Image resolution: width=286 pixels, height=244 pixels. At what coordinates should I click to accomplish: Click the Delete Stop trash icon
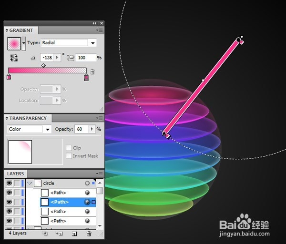[x=92, y=71]
